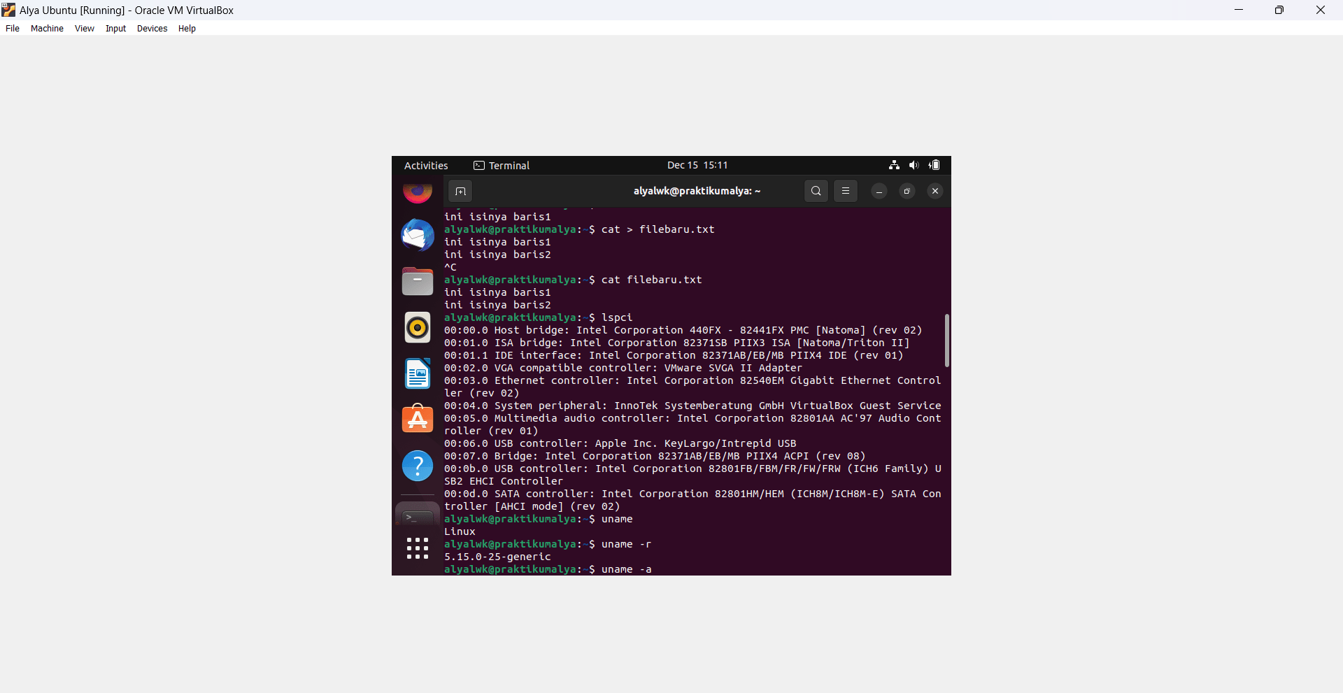Open the VirtualBox Devices menu

pos(152,29)
